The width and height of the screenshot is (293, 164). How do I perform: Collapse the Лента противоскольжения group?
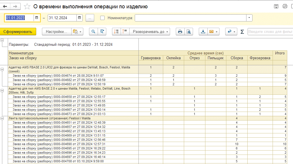point(3,118)
